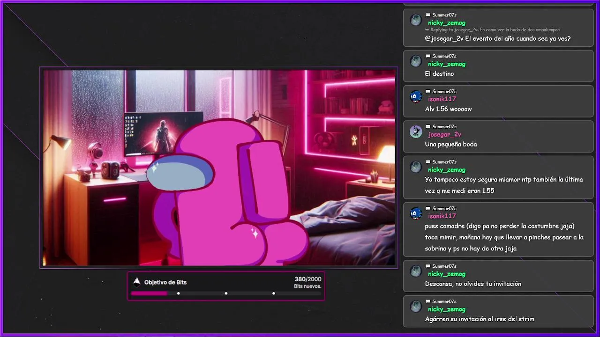The image size is (600, 337).
Task: Click the "Objetivo de Bits" label
Action: [x=165, y=282]
